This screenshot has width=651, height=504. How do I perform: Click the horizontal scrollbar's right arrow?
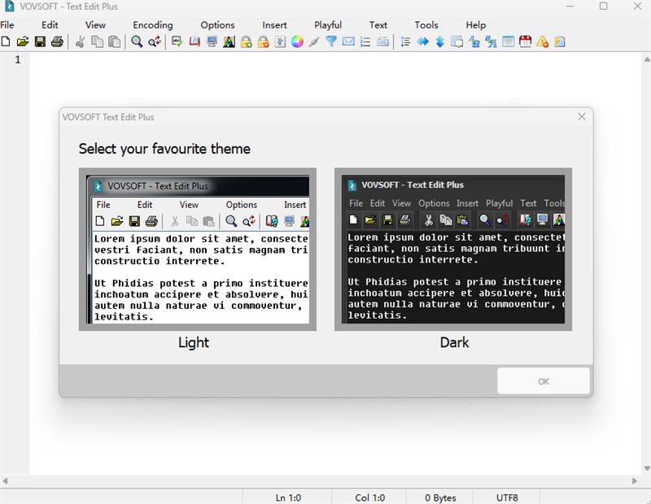pos(635,481)
